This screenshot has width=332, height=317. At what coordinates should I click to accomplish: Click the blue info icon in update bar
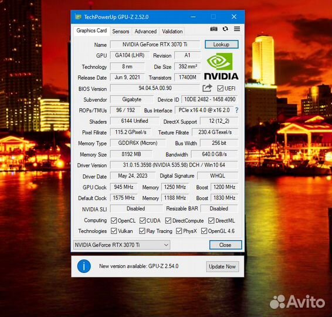(84, 266)
